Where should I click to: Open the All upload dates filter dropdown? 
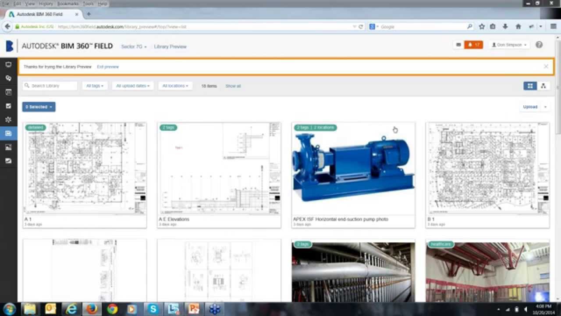(133, 86)
